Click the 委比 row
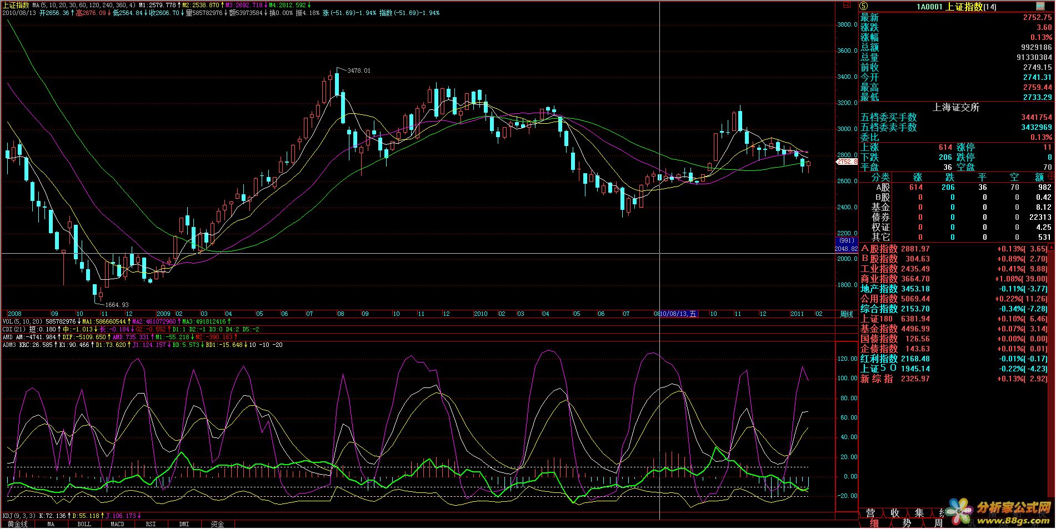The image size is (1056, 529). coord(956,138)
